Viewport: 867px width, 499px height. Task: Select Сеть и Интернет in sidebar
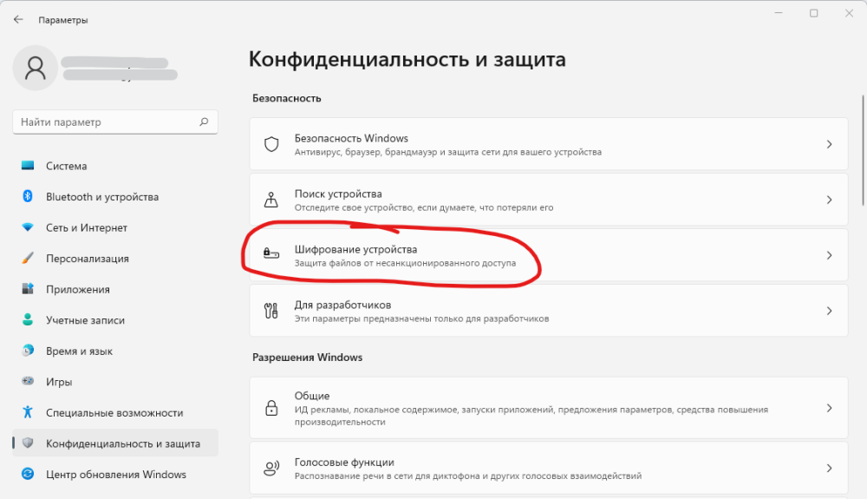tap(115, 227)
